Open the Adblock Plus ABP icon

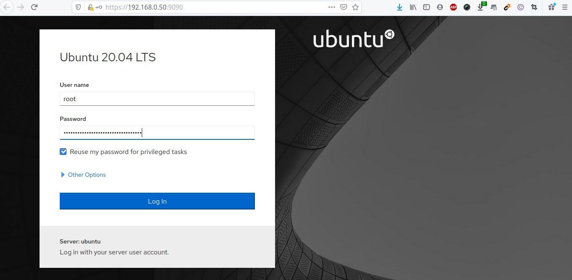point(453,7)
